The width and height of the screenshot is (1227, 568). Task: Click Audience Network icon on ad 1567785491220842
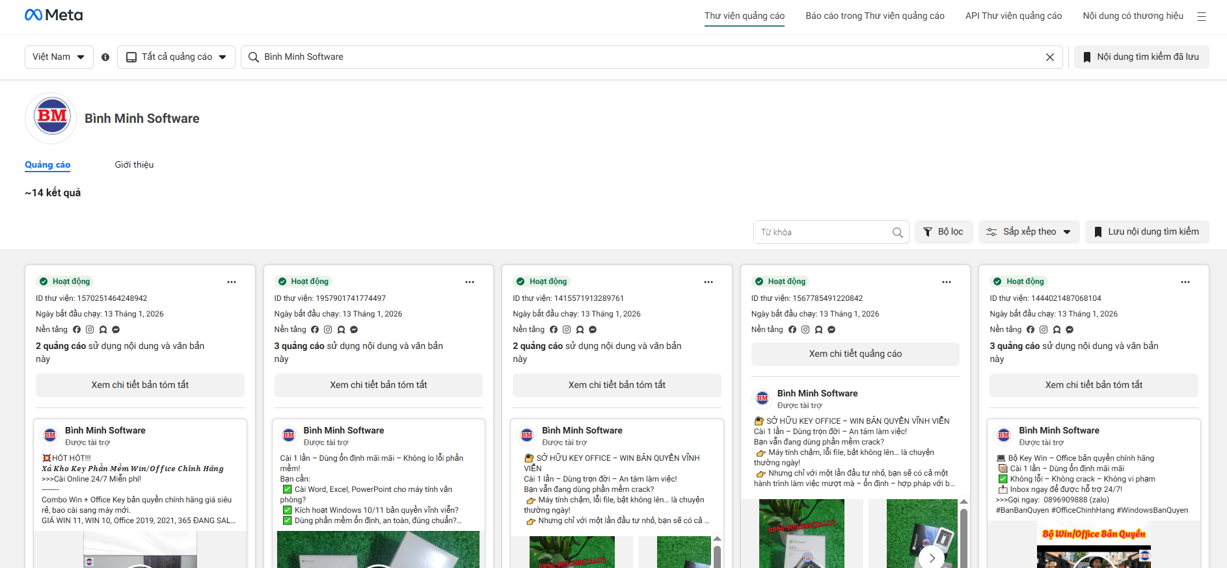tap(818, 329)
